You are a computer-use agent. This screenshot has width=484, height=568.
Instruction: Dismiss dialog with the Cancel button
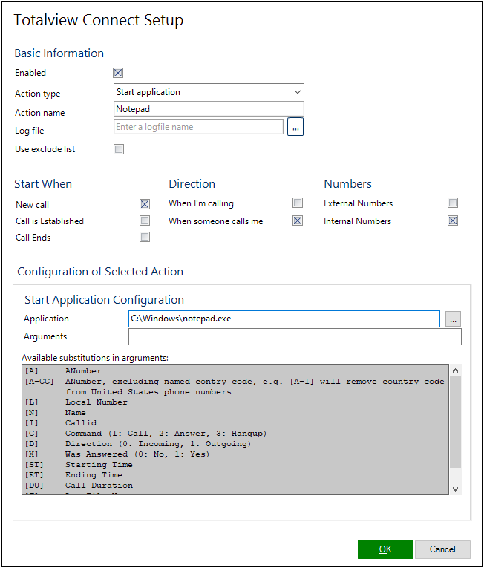pyautogui.click(x=442, y=549)
